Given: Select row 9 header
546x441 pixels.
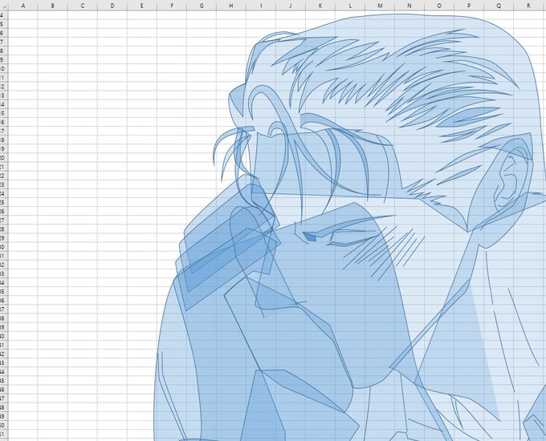Looking at the screenshot, I should click(x=4, y=60).
